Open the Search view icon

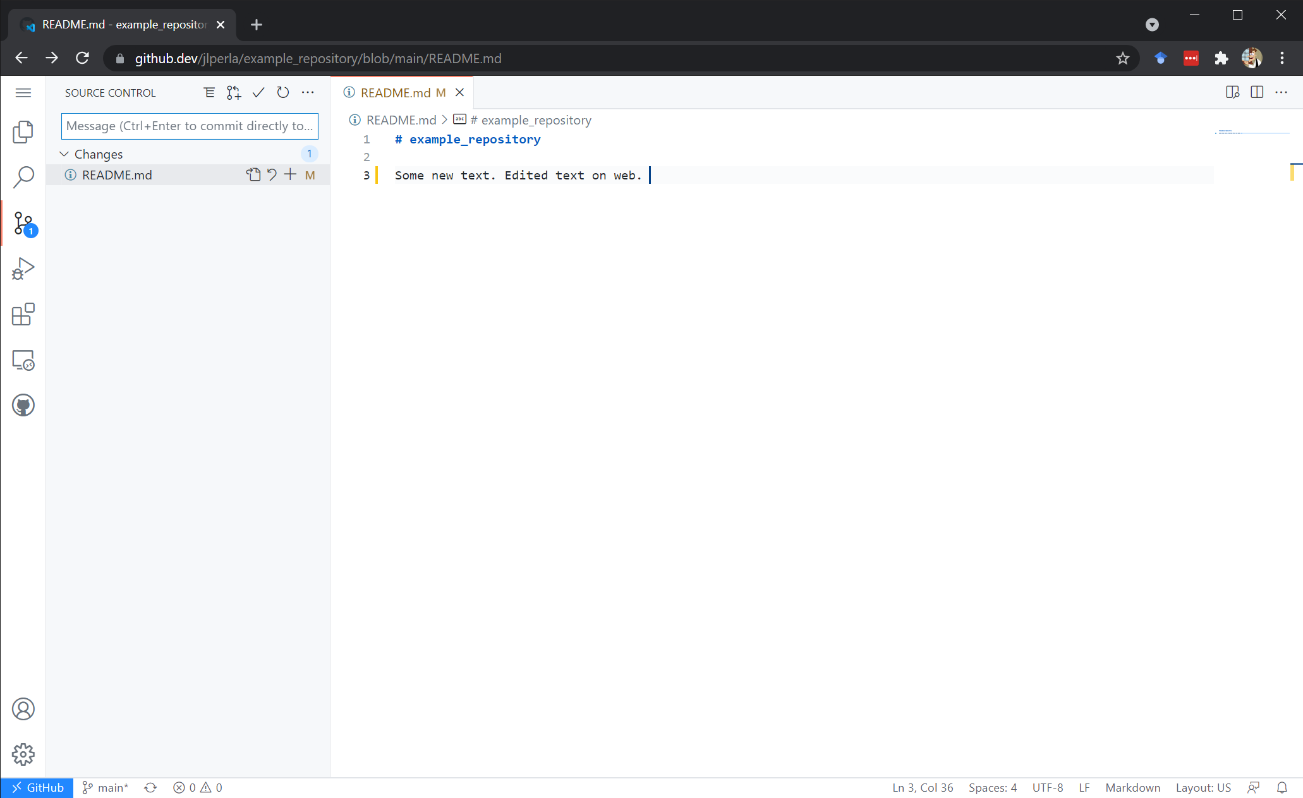[x=23, y=178]
